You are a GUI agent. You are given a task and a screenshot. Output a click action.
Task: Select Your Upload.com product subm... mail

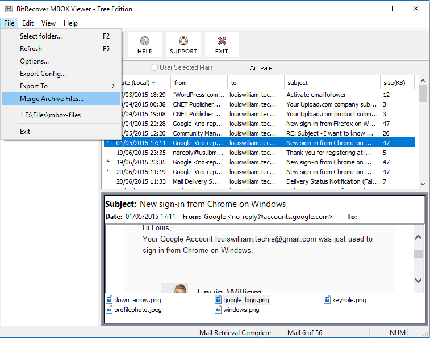point(268,114)
